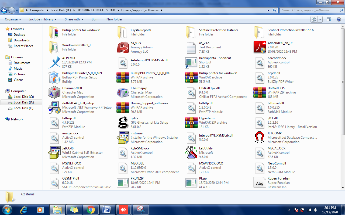Open the change view options dropdown arrow
This screenshot has height=215, width=345.
(x=320, y=19)
